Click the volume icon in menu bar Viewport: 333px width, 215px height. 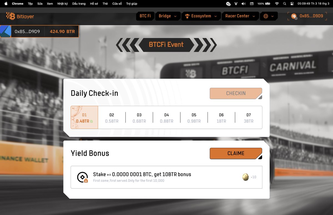pos(244,4)
